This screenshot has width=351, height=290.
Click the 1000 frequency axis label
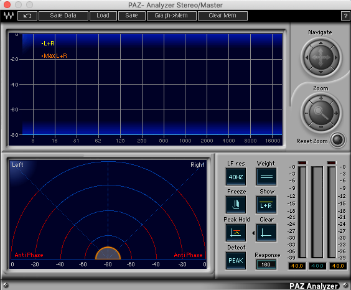click(x=185, y=141)
